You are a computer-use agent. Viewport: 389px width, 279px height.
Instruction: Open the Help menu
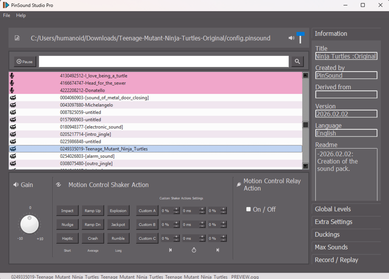click(21, 16)
